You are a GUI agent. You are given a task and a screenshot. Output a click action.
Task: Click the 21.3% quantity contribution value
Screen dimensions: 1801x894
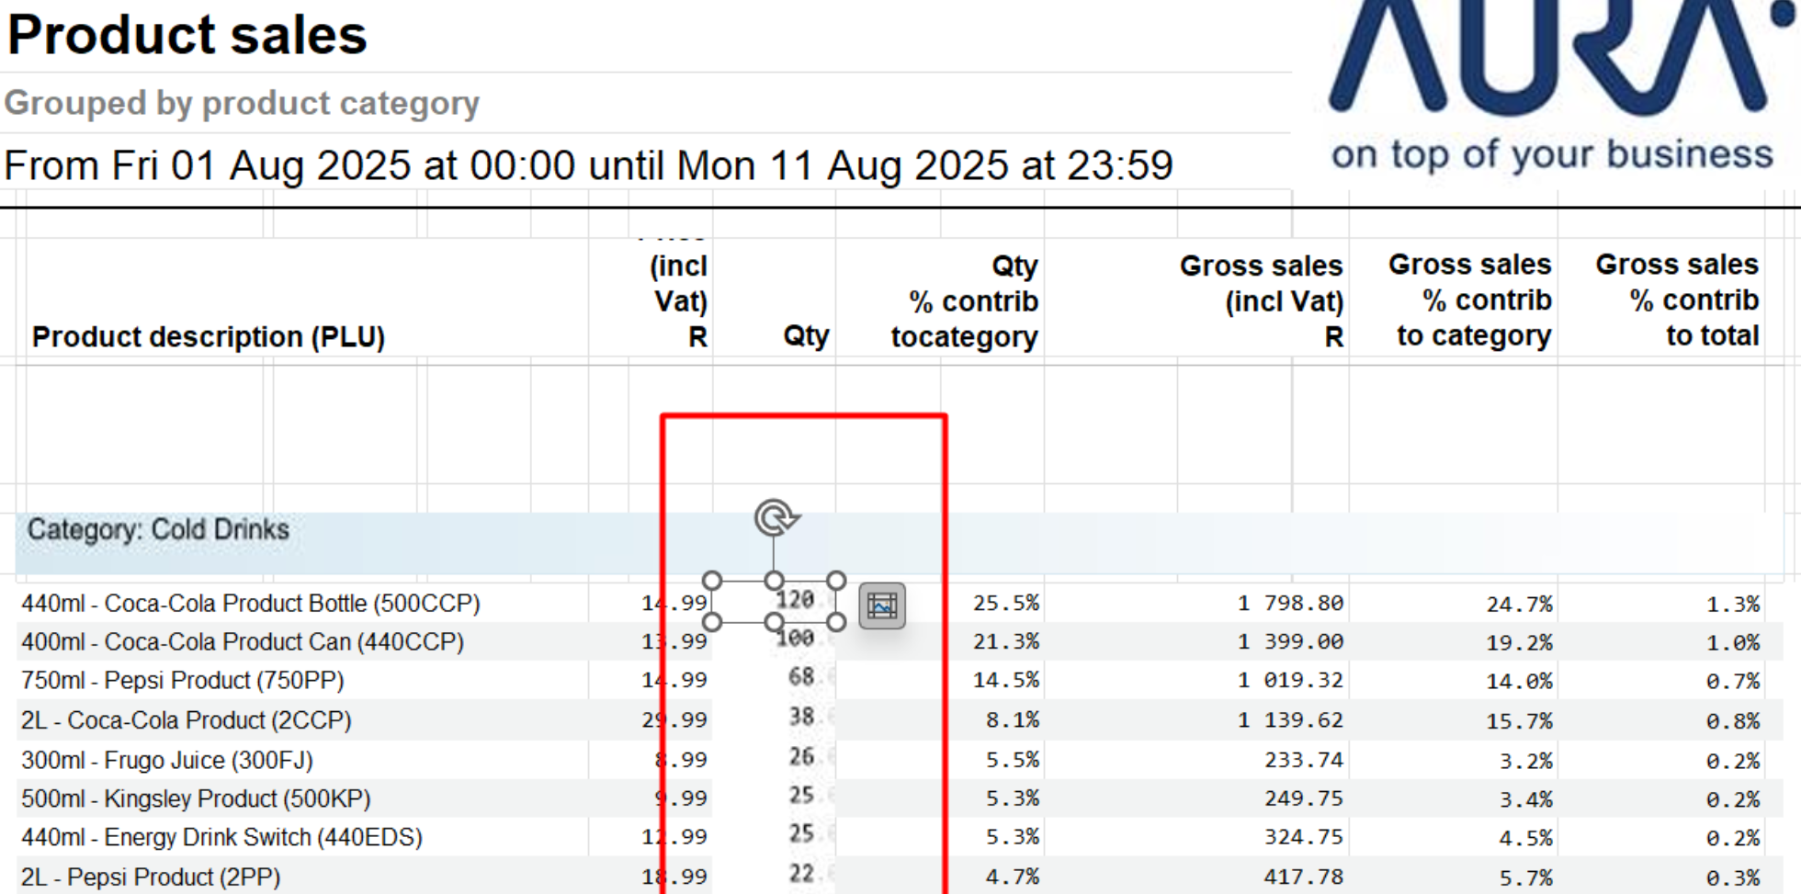[1006, 641]
